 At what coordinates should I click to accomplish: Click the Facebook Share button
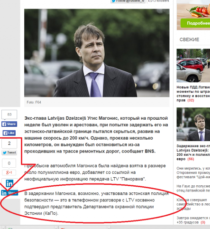9,124
